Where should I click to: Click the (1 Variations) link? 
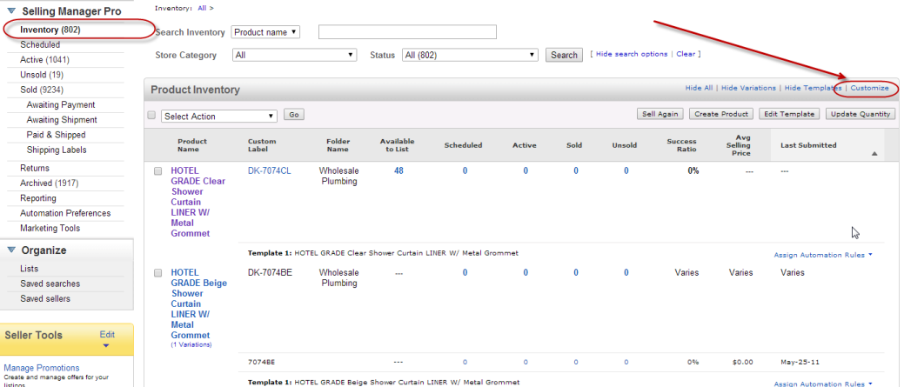[191, 345]
